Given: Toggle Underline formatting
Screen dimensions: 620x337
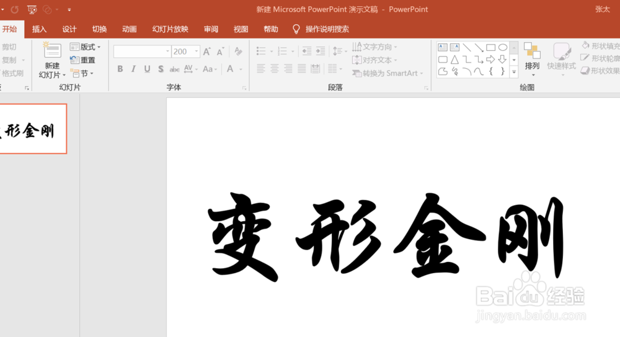Looking at the screenshot, I should click(147, 69).
